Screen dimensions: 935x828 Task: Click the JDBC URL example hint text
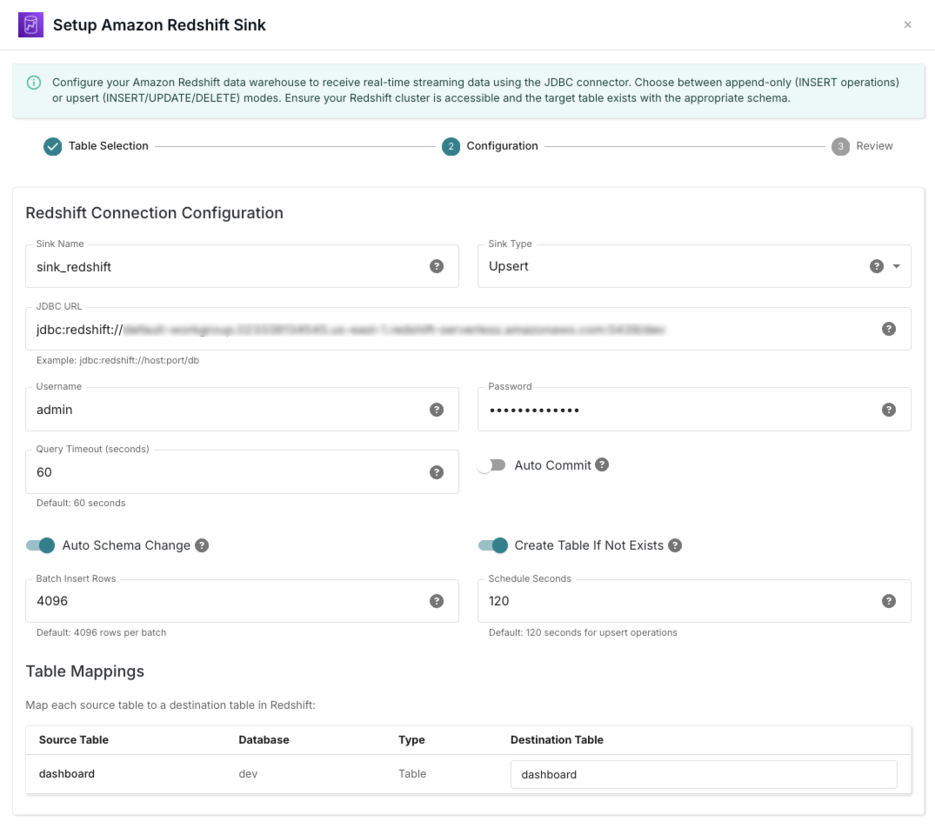tap(117, 360)
